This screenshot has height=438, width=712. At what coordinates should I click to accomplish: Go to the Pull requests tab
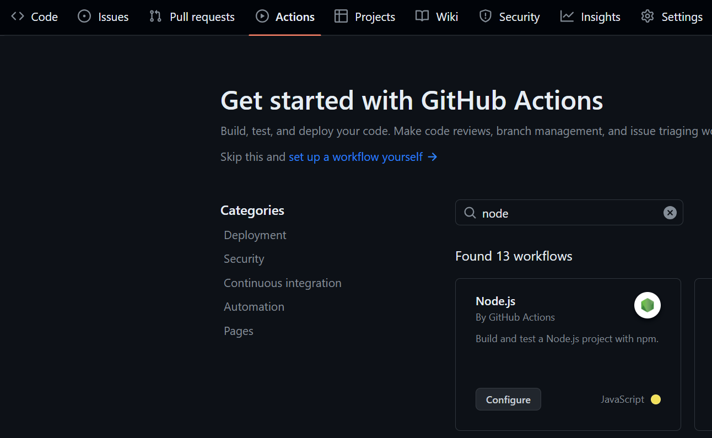tap(192, 17)
